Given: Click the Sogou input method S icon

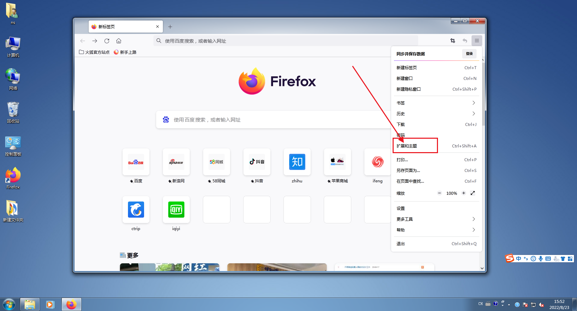Looking at the screenshot, I should pos(510,258).
